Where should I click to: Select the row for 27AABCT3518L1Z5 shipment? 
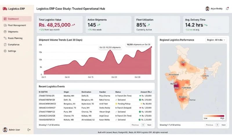pos(96,96)
